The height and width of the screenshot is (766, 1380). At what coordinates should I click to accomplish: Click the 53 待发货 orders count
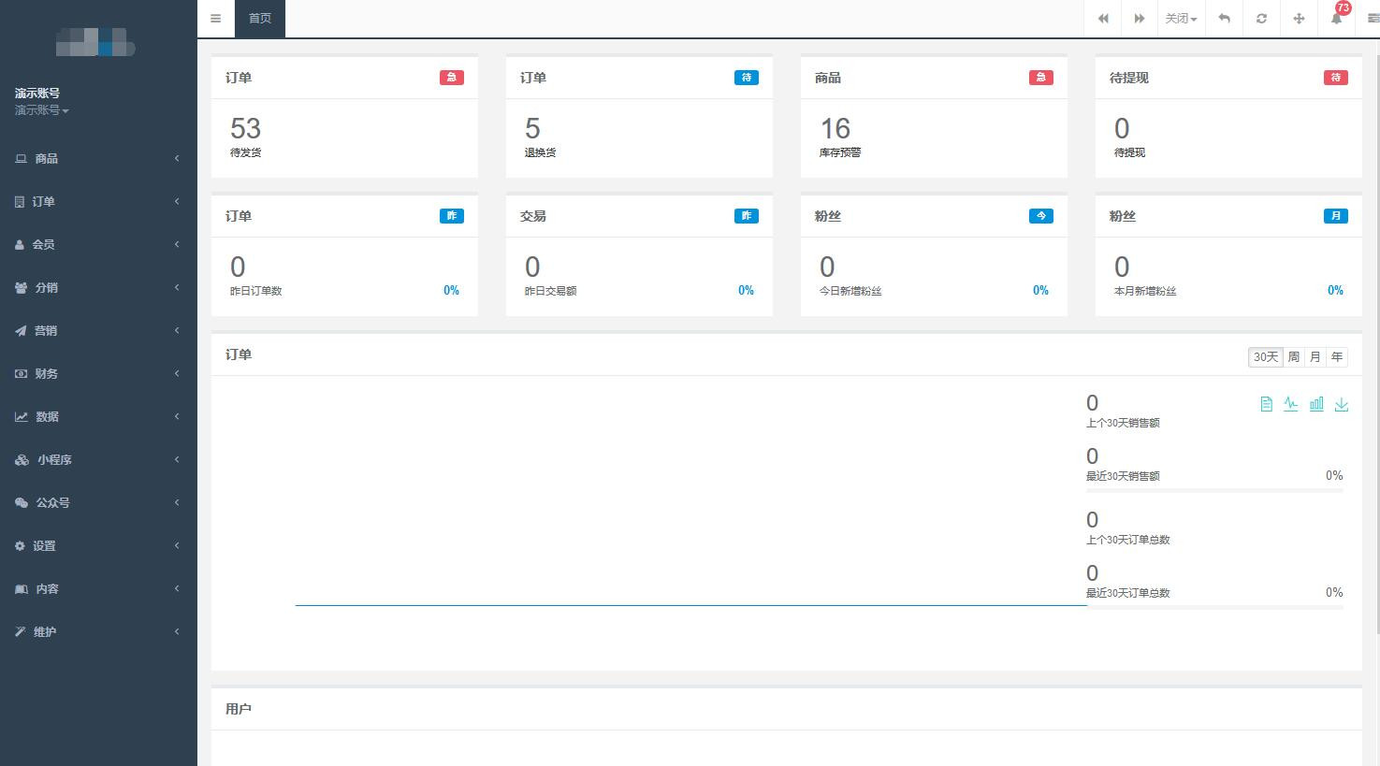[245, 129]
